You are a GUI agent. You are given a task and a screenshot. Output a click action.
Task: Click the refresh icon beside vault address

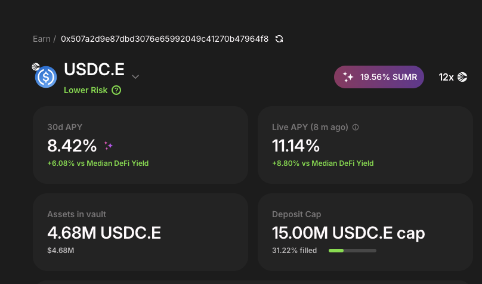[279, 39]
